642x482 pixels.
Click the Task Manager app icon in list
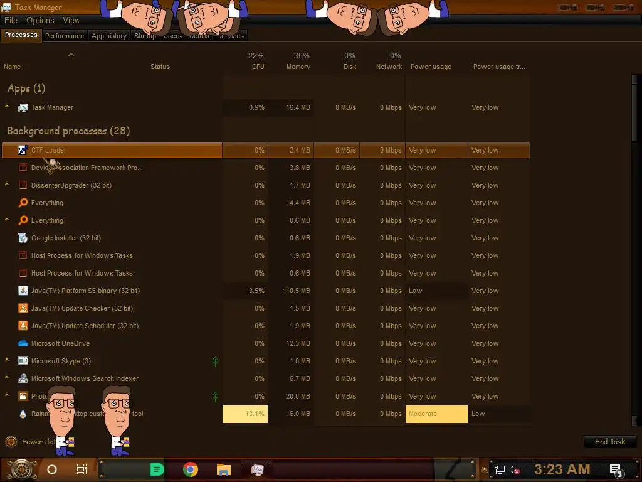[x=23, y=108]
